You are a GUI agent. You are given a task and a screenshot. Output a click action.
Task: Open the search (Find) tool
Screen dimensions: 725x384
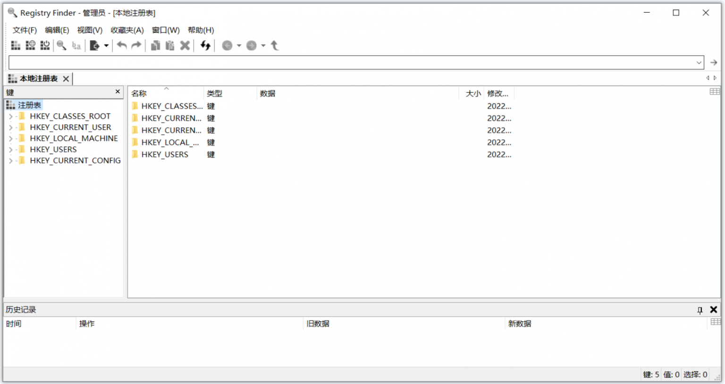point(61,45)
